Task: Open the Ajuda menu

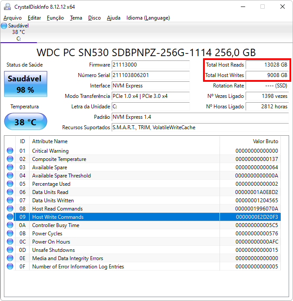Action: coord(113,18)
